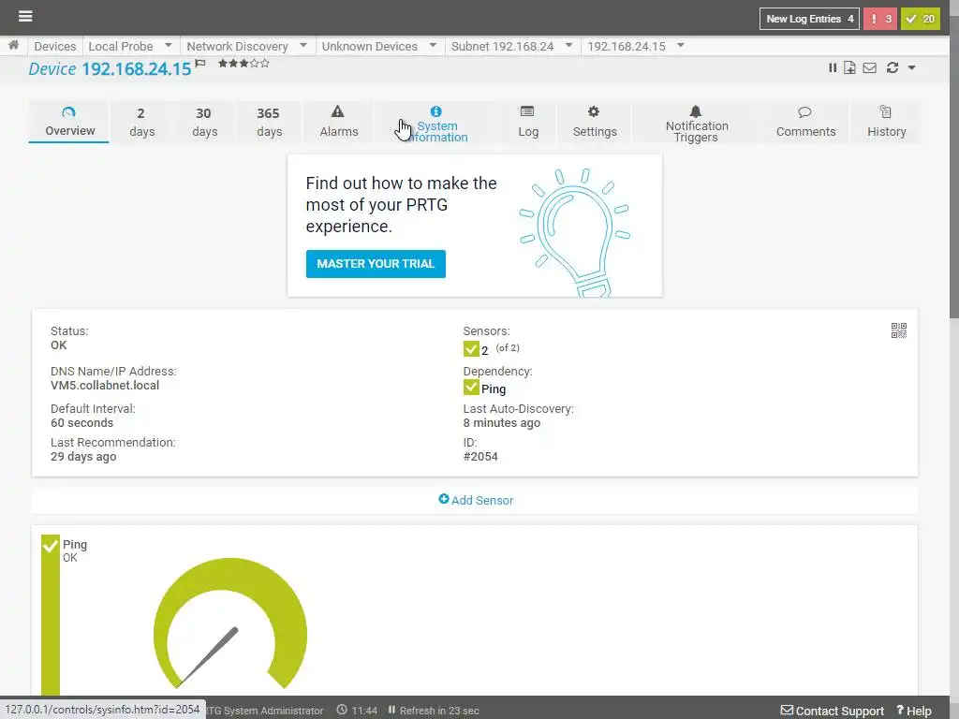Open the Overview tab
Screen dimensions: 959x719
[69, 122]
